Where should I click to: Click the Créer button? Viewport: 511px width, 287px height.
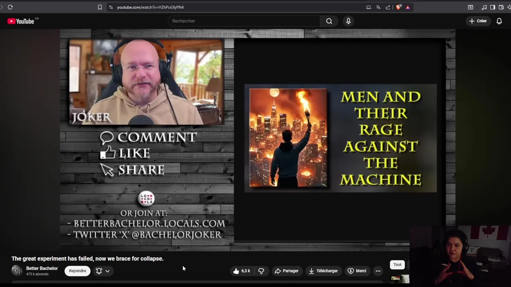pyautogui.click(x=478, y=21)
